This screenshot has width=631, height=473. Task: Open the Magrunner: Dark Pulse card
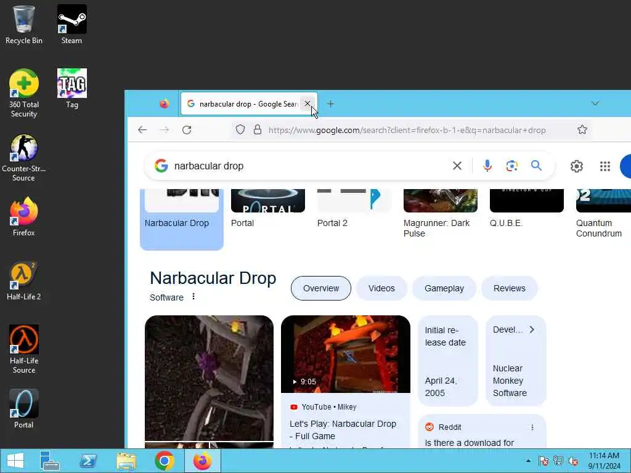click(440, 214)
